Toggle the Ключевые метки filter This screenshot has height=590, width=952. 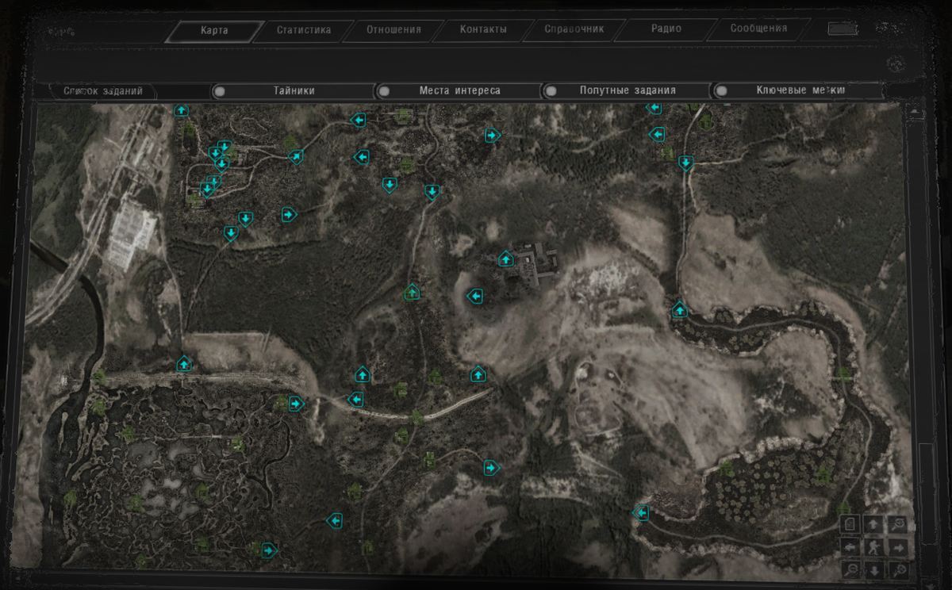point(798,91)
